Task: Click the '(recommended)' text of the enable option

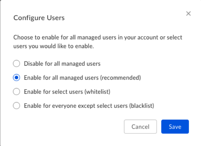Action: pos(121,78)
